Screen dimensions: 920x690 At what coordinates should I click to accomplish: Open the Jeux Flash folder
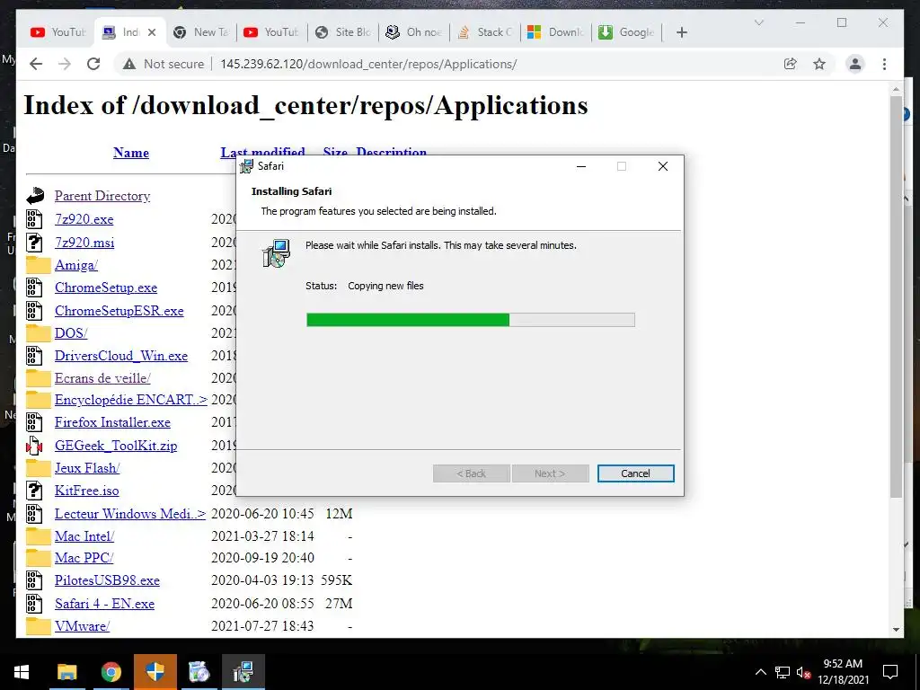tap(87, 468)
